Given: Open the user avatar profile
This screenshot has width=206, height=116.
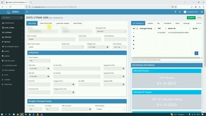Looking at the screenshot, I should point(185,12).
